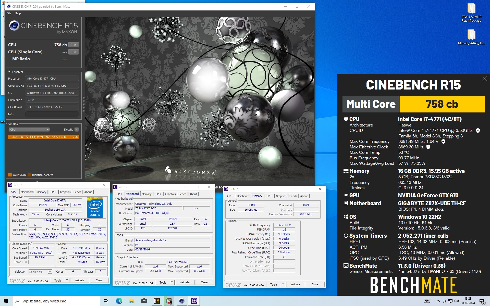The height and width of the screenshot is (306, 490).
Task: Click the 758 cb yellow score banner
Action: (x=442, y=104)
